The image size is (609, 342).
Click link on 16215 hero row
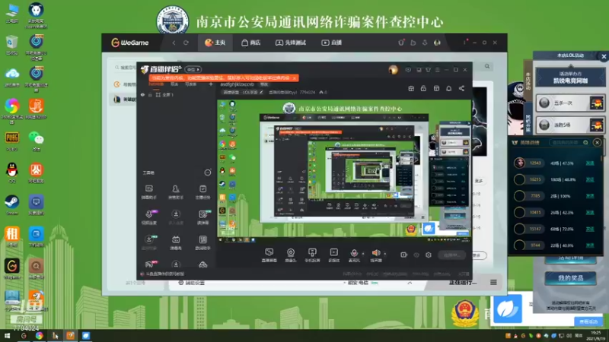pos(590,179)
